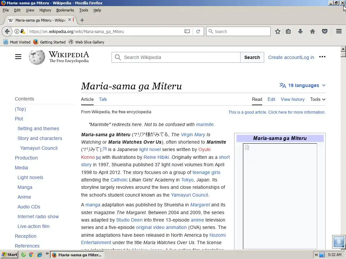
Task: Jump to Setting and themes in contents
Action: click(38, 128)
